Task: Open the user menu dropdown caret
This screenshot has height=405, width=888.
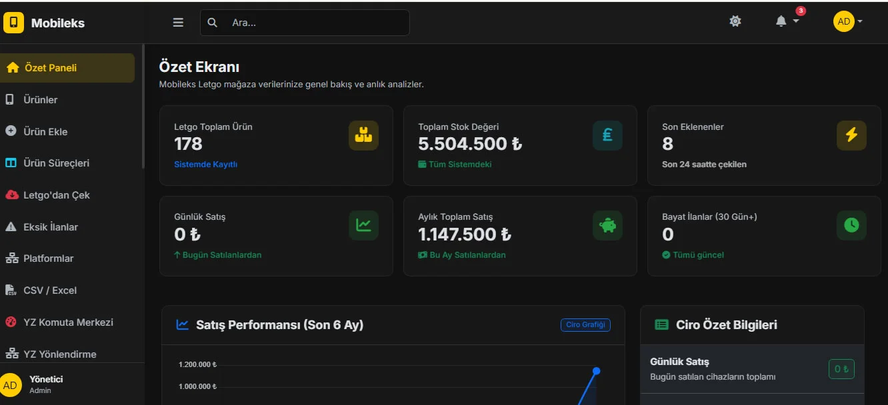Action: pyautogui.click(x=860, y=21)
